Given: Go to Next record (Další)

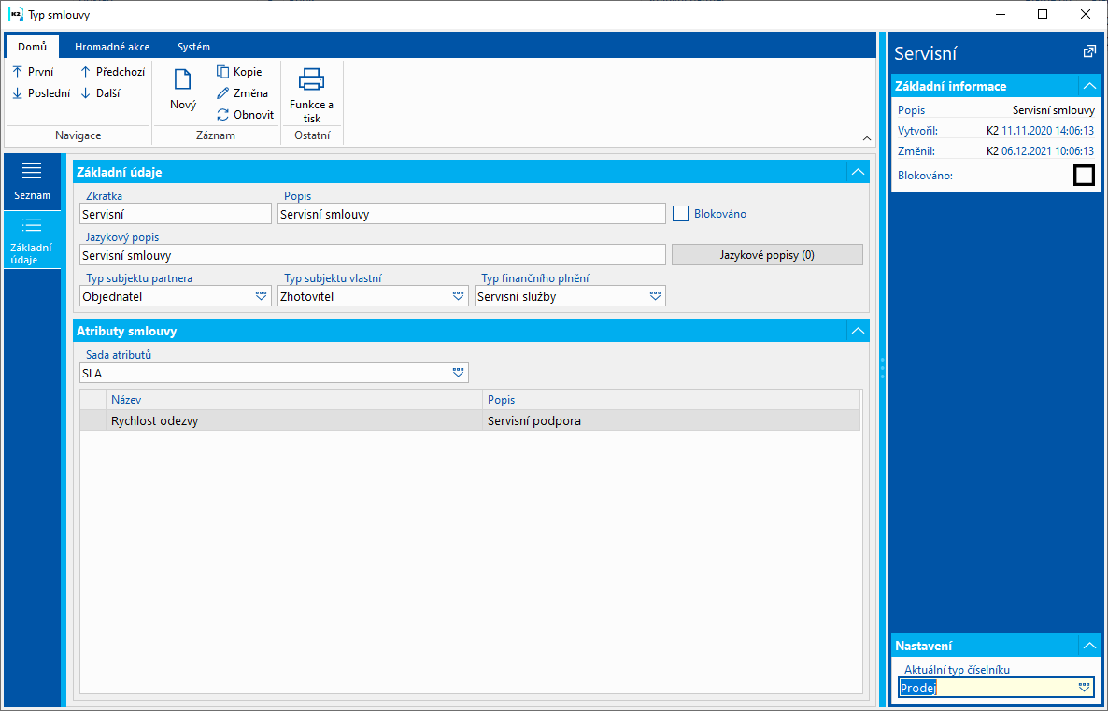Looking at the screenshot, I should [100, 93].
